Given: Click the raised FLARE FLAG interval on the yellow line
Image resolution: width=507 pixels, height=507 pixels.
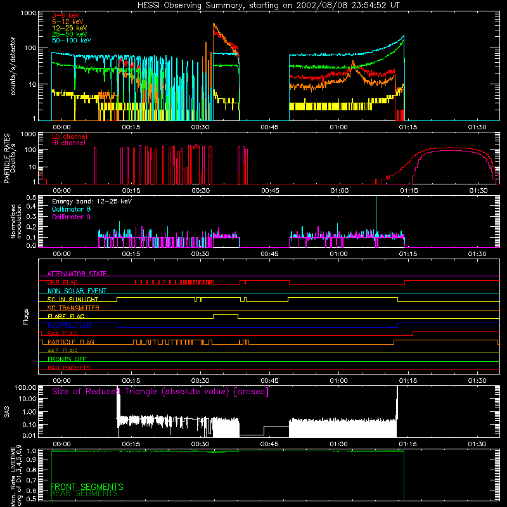Looking at the screenshot, I should click(226, 314).
